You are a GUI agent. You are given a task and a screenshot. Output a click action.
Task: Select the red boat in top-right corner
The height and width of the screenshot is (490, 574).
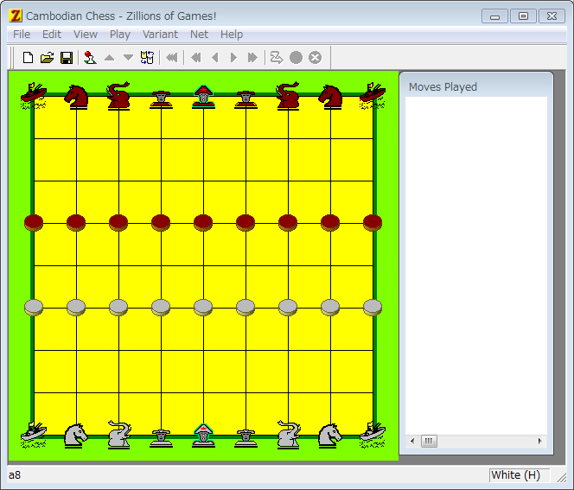point(373,96)
